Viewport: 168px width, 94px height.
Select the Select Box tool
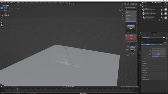2,8
